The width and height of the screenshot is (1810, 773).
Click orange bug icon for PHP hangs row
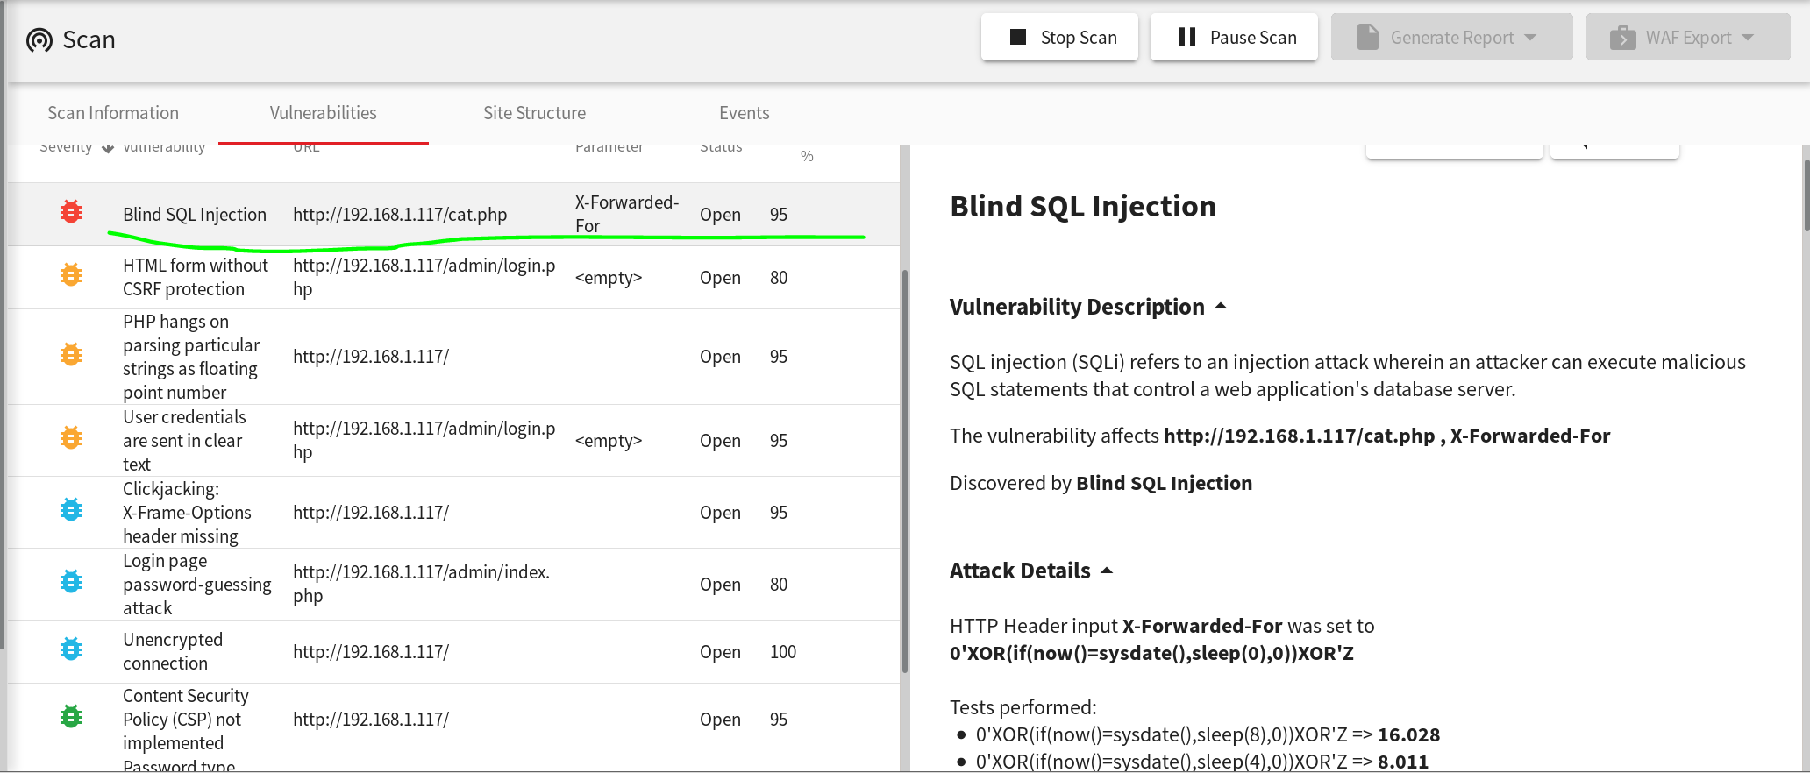tap(71, 355)
